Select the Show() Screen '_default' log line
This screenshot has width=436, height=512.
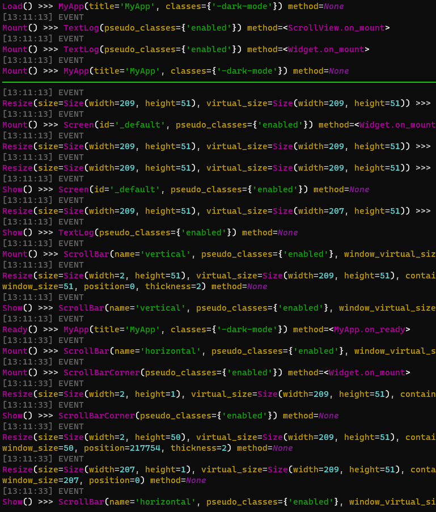186,189
